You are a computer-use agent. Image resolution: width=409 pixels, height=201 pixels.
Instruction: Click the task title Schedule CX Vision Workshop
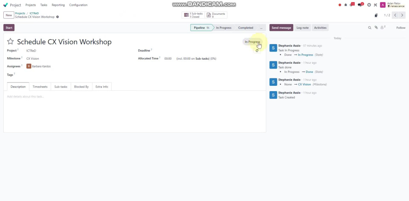[x=64, y=42]
